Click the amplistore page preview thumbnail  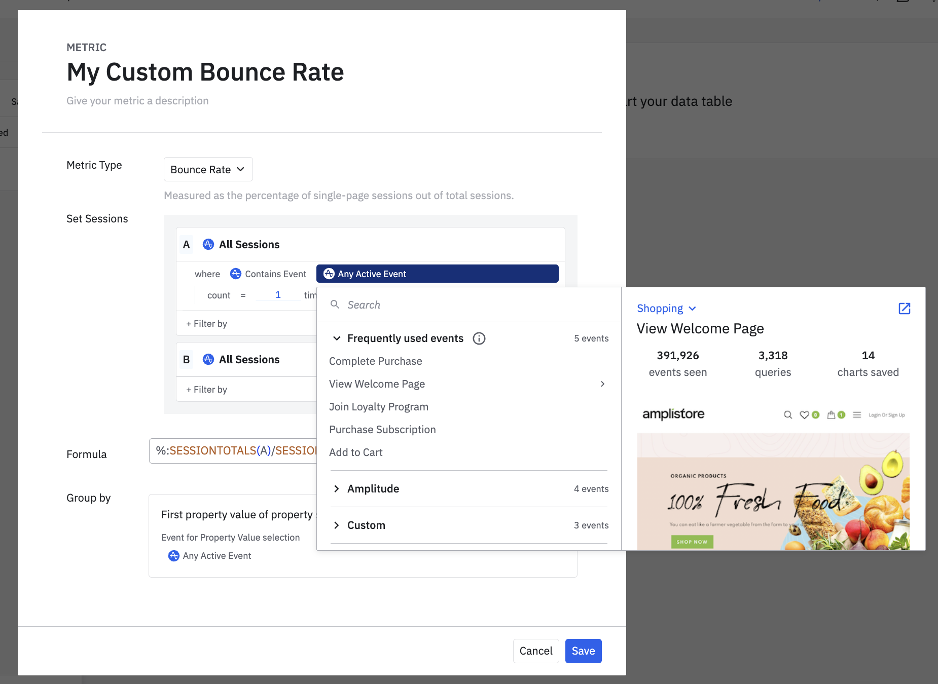[773, 479]
